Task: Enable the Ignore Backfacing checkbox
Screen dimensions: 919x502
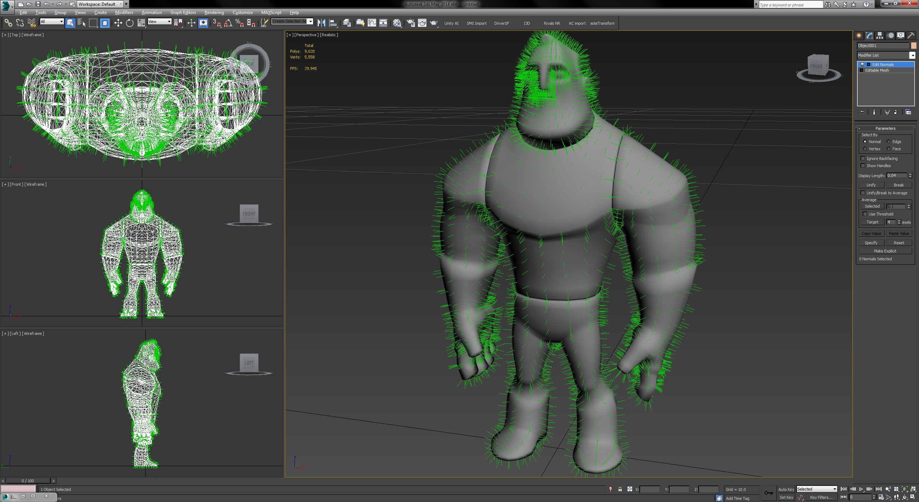Action: (x=863, y=158)
